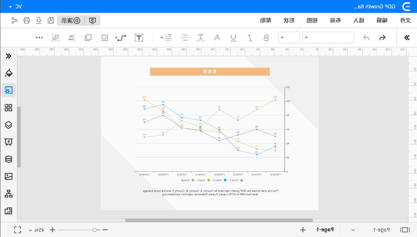Viewport: 417px width, 237px height.
Task: Open the toolbar more options ellipsis
Action: pyautogui.click(x=39, y=37)
